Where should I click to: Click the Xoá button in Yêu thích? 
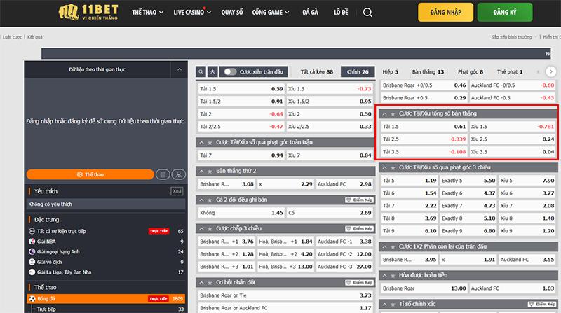177,191
